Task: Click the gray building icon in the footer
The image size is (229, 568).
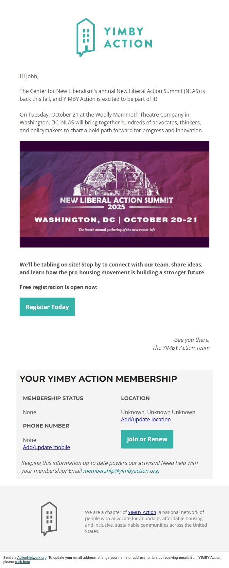Action: pyautogui.click(x=49, y=519)
